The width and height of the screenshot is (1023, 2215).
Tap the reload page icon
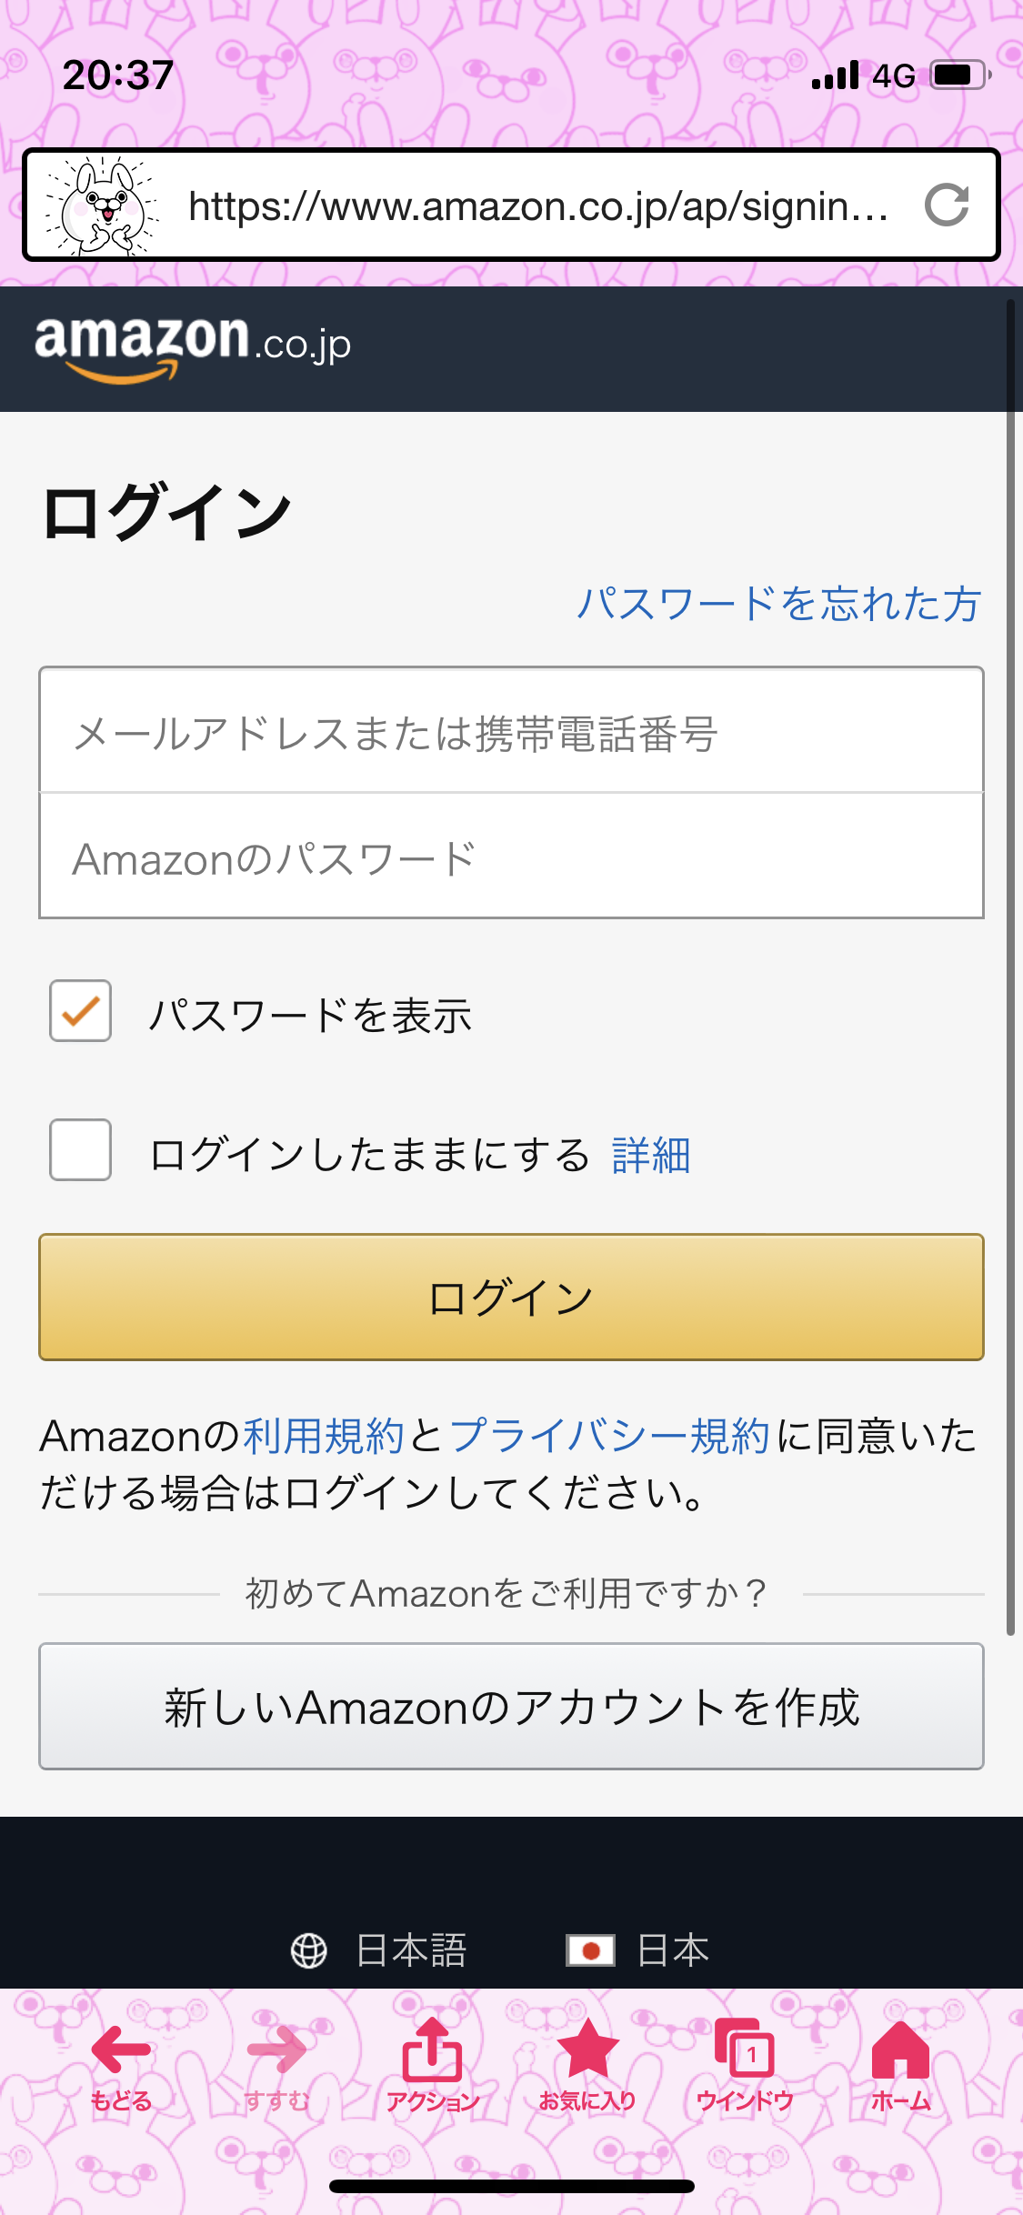pyautogui.click(x=947, y=205)
